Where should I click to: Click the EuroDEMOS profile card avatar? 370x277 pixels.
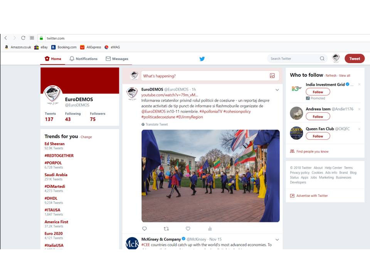coord(53,94)
